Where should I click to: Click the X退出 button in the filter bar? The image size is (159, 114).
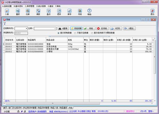pyautogui.click(x=129, y=29)
